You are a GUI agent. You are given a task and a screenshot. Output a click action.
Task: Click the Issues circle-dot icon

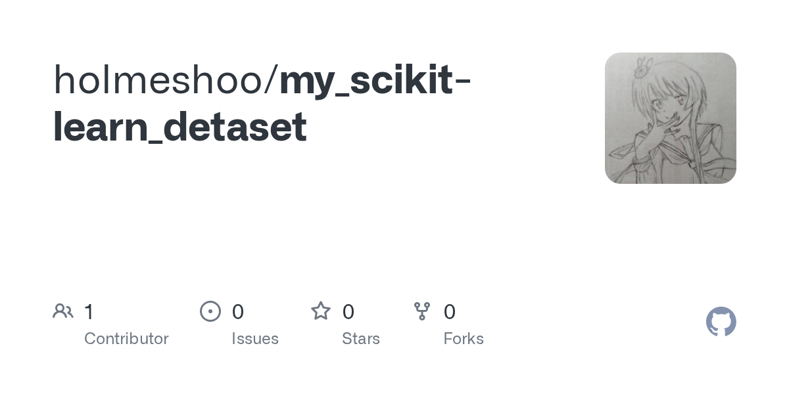click(x=210, y=311)
